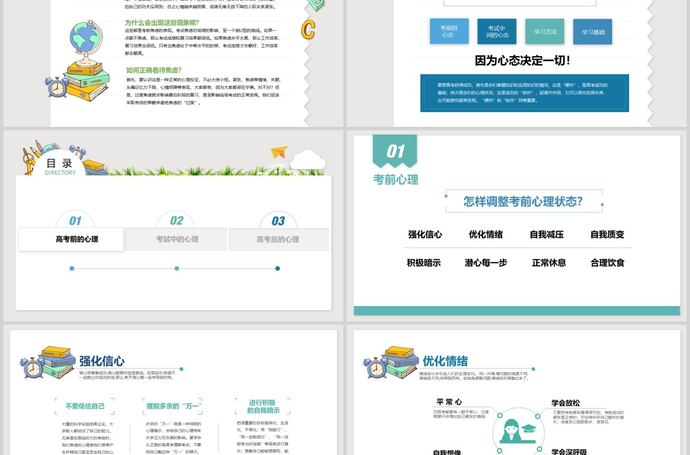Click the dark blue paragraph box about 硬件 and 软件
Screen dimensions: 690x455
click(x=524, y=93)
